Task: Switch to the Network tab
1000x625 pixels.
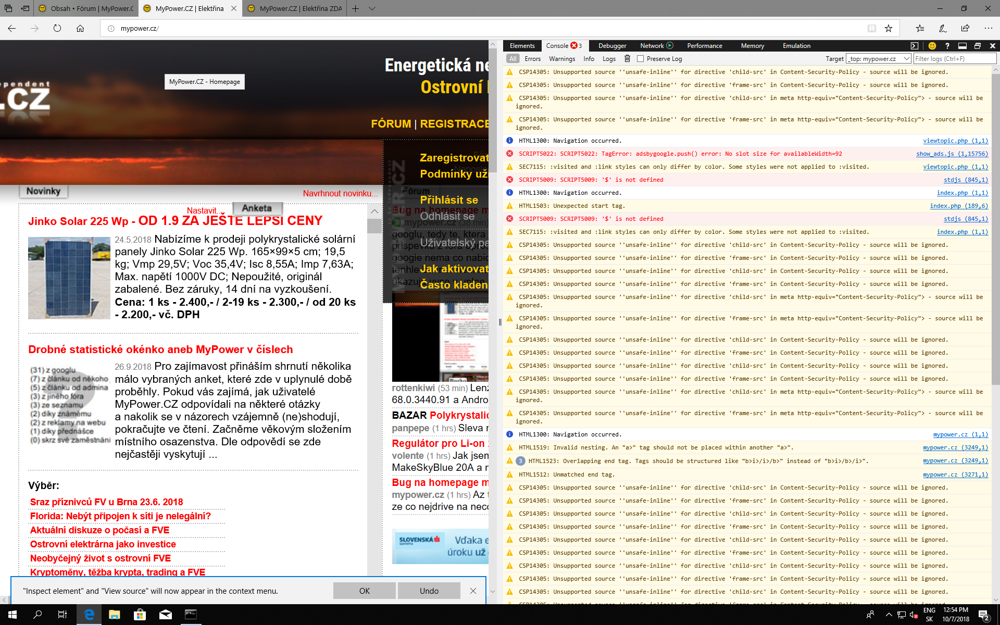Action: (x=656, y=46)
